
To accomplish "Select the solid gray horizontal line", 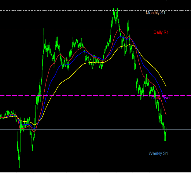I will 95,130.
